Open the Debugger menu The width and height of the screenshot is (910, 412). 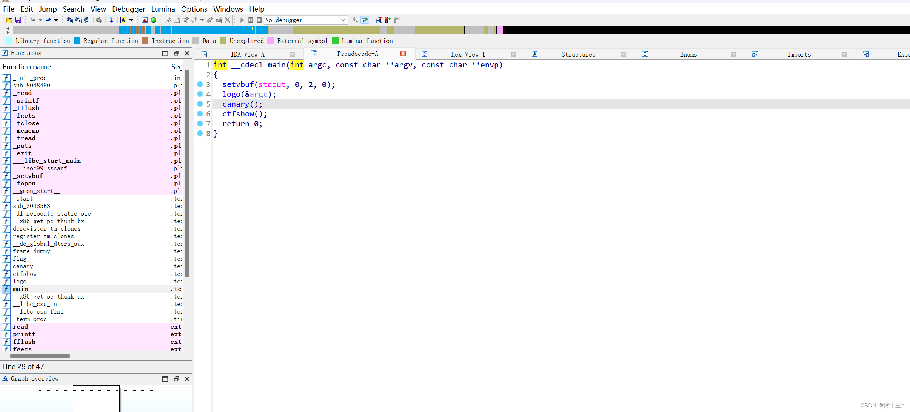pos(128,9)
